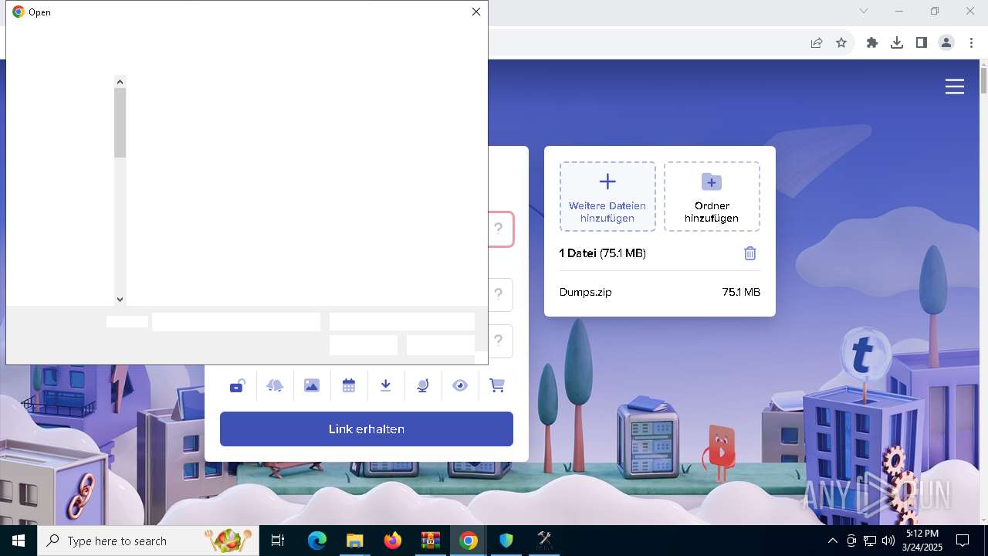Image resolution: width=988 pixels, height=556 pixels.
Task: Click the unlock padlock option icon
Action: pyautogui.click(x=238, y=385)
